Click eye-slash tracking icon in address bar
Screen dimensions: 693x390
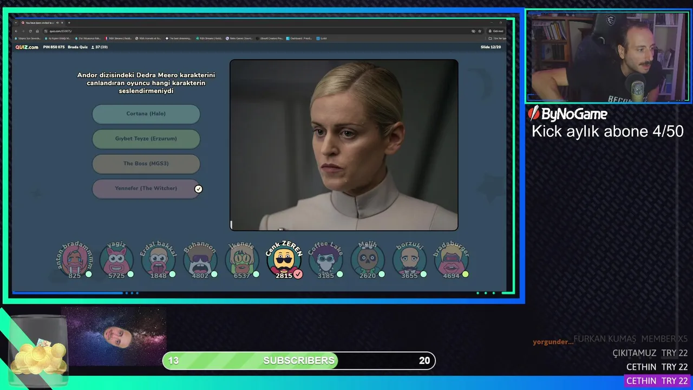tap(473, 31)
